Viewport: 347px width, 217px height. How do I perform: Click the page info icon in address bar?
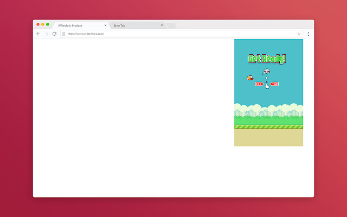pos(63,34)
